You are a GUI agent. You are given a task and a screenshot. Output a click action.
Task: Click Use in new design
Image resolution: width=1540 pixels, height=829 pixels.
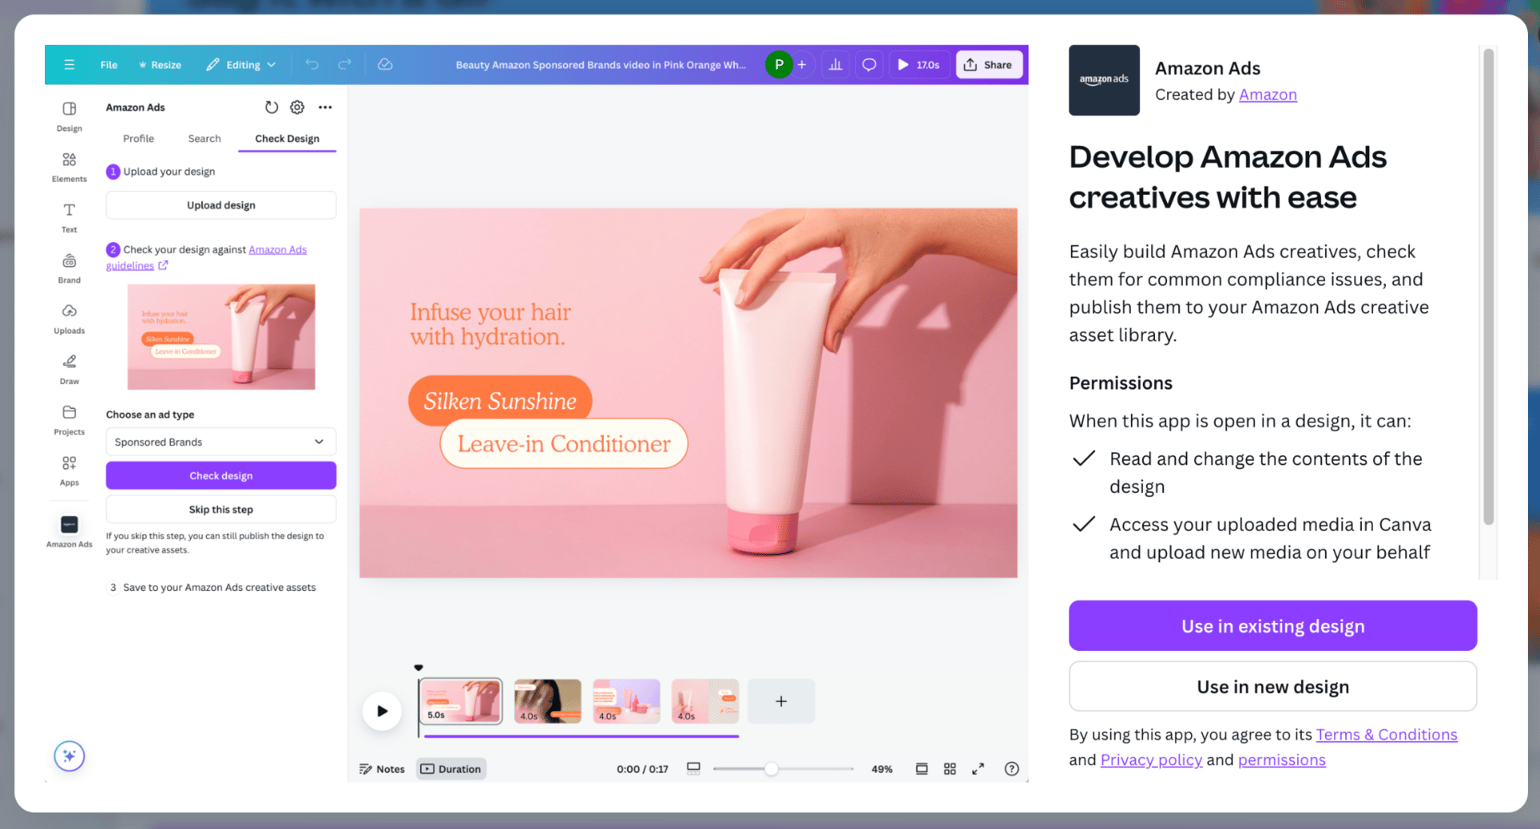1273,686
